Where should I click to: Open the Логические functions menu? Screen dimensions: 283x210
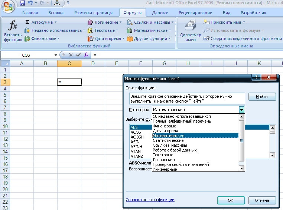pos(104,22)
